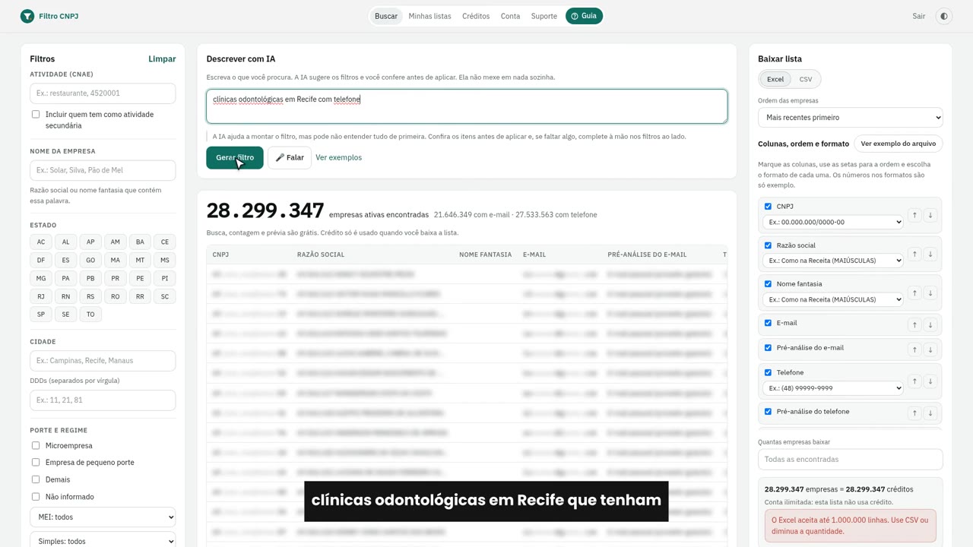The image size is (973, 547).
Task: Open the Minhas listas tab
Action: (x=429, y=16)
